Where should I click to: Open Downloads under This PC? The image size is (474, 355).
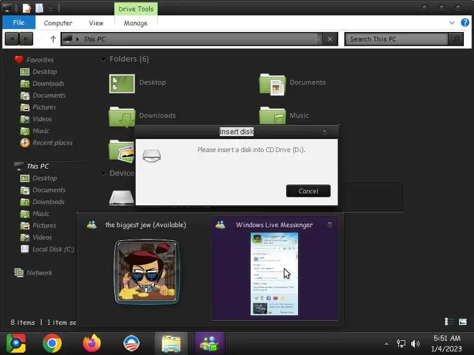pos(48,202)
